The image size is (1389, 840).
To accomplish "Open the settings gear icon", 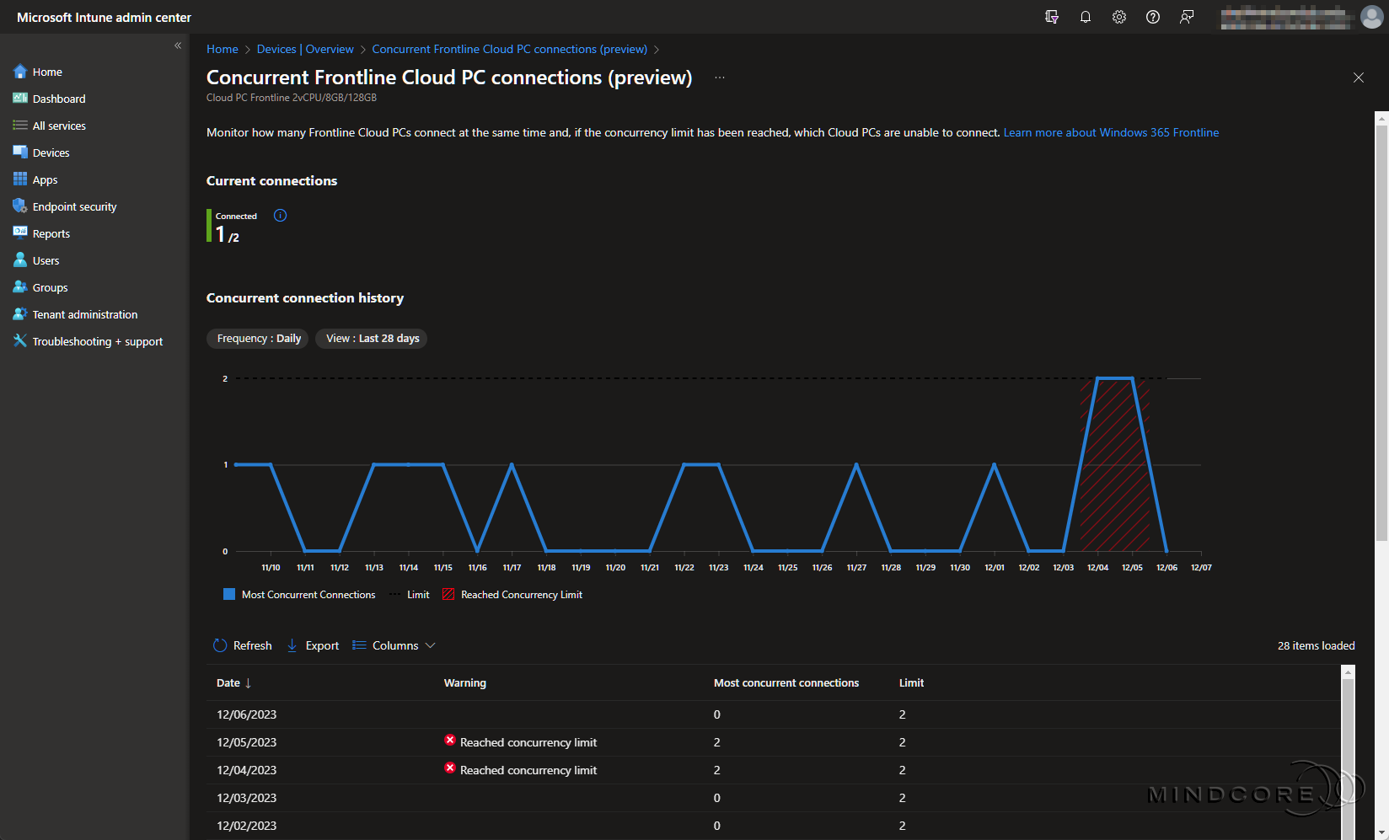I will [1119, 17].
